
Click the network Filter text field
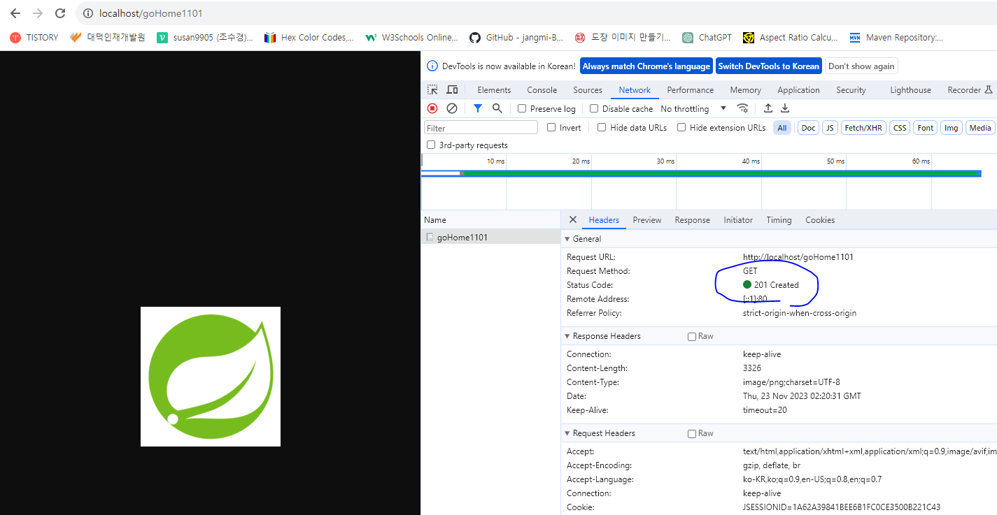pos(481,128)
